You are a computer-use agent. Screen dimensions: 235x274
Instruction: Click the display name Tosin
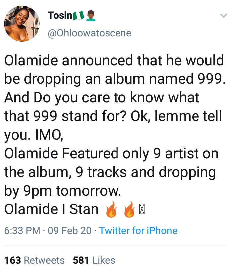click(x=60, y=15)
